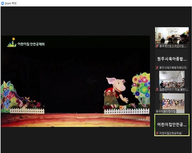Click the 원주세브란스 하늘,열매 name label

point(174,89)
